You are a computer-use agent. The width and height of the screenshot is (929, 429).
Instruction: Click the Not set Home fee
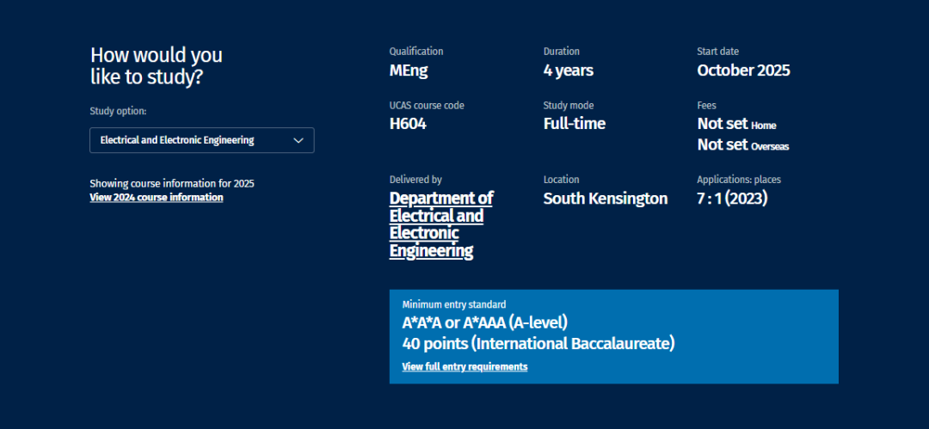coord(736,125)
